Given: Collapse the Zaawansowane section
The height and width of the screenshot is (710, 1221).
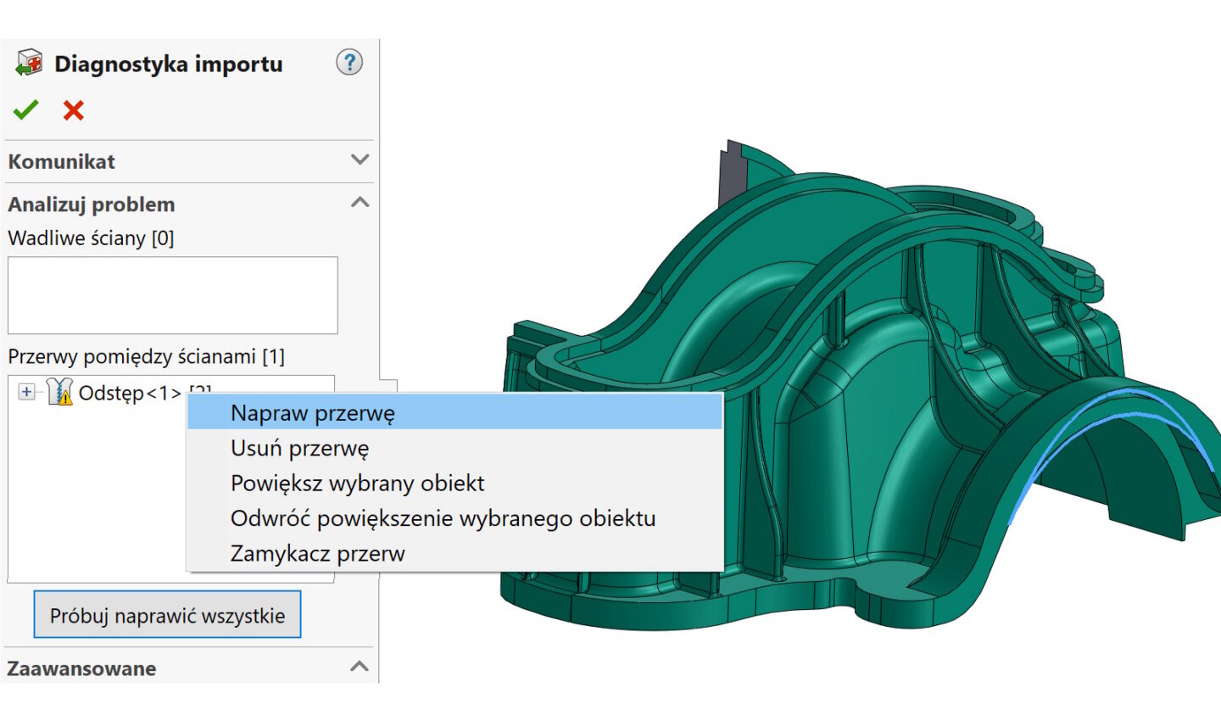Looking at the screenshot, I should click(360, 668).
